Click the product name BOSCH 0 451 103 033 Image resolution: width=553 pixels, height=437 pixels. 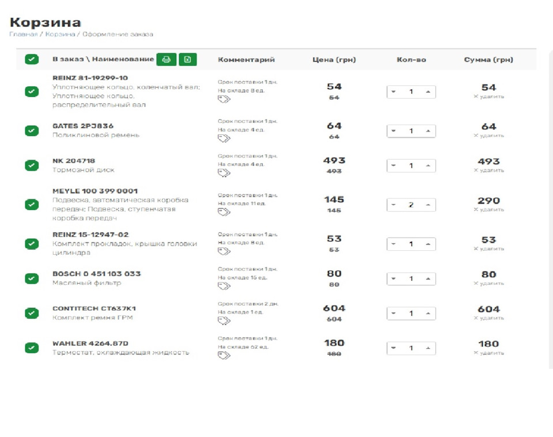(97, 274)
